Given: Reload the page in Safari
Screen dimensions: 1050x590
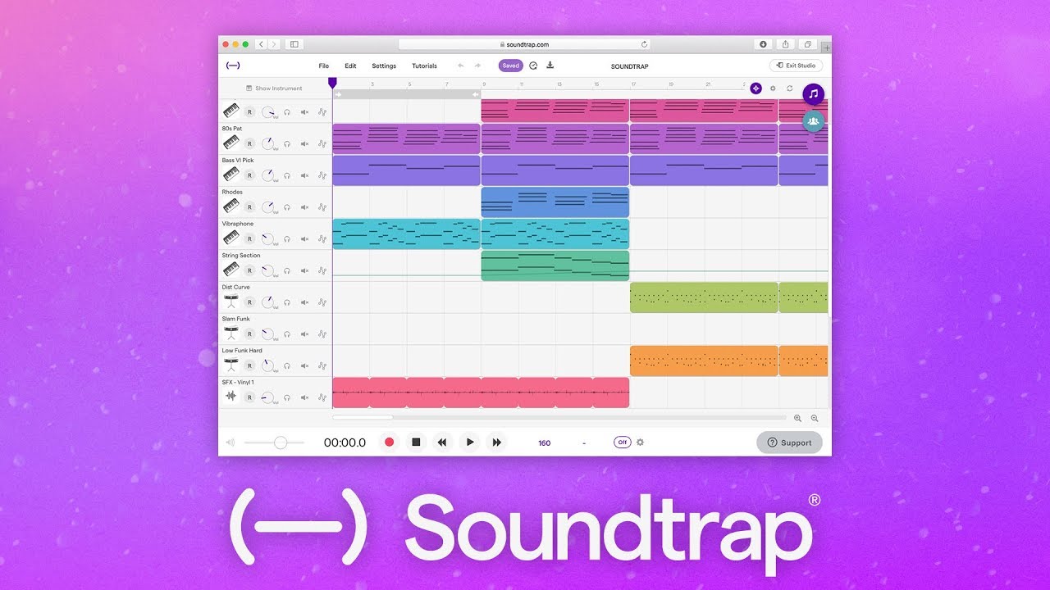Looking at the screenshot, I should click(644, 44).
